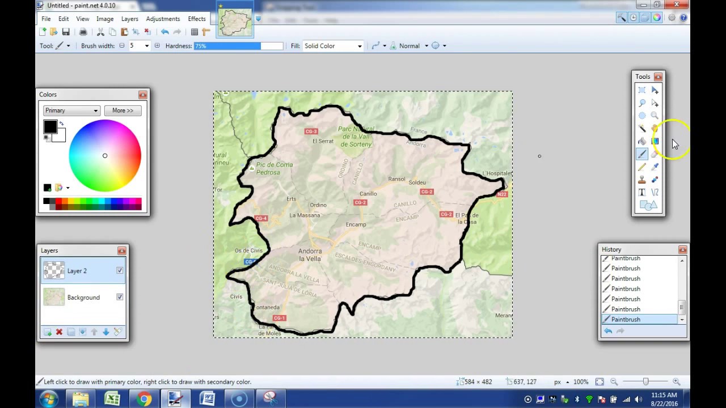Select the Line/Curve tool
The width and height of the screenshot is (726, 408).
[655, 193]
